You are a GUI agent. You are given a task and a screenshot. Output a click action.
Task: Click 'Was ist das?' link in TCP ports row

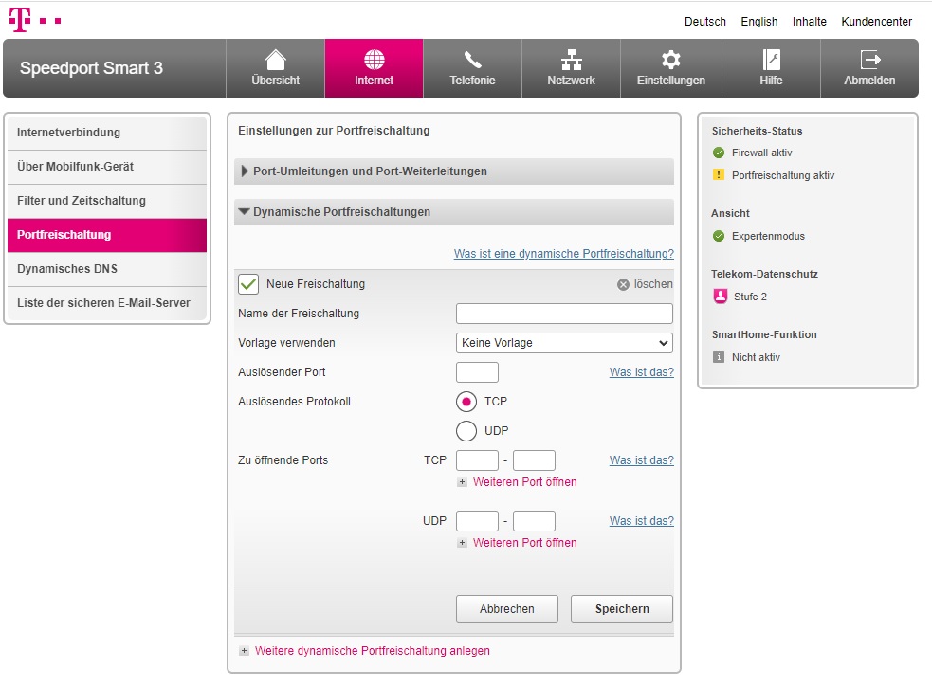641,460
